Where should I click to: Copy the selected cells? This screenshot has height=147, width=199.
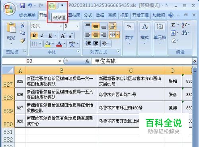pyautogui.click(x=22, y=32)
